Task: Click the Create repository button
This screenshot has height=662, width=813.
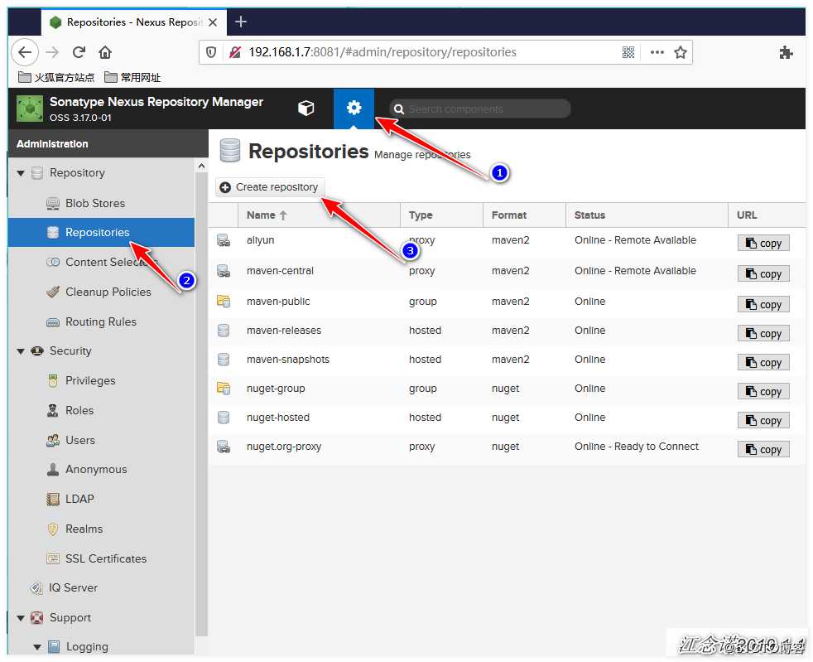Action: click(270, 187)
